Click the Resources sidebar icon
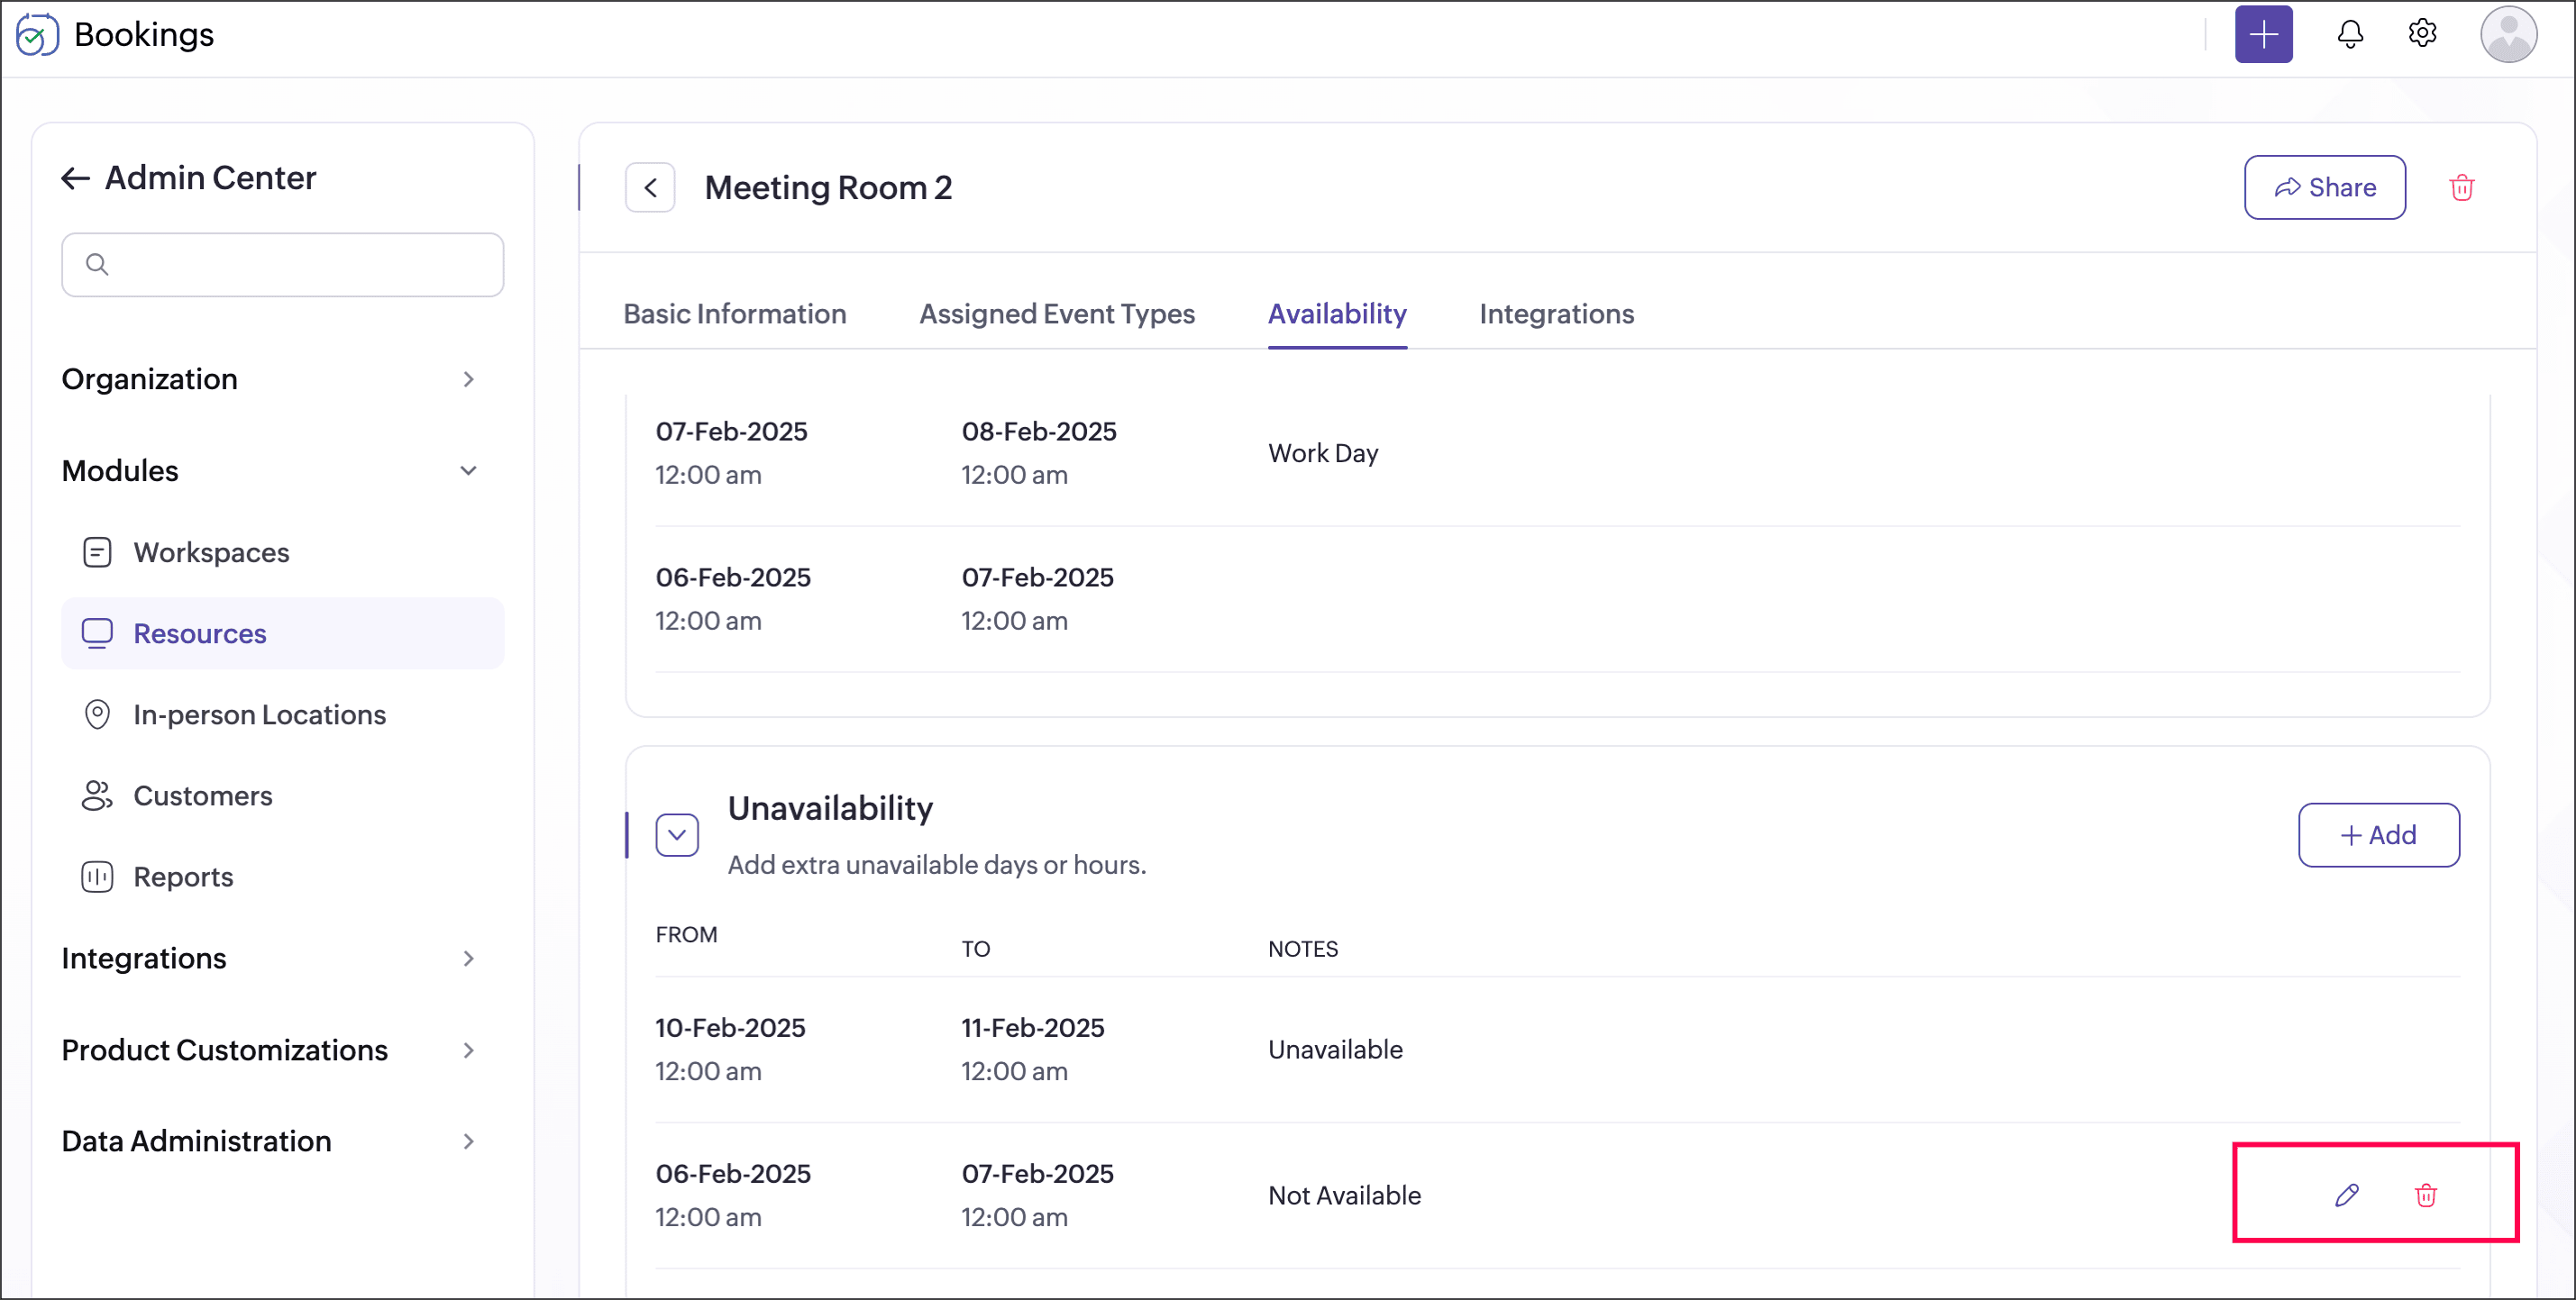The image size is (2576, 1300). [x=97, y=633]
